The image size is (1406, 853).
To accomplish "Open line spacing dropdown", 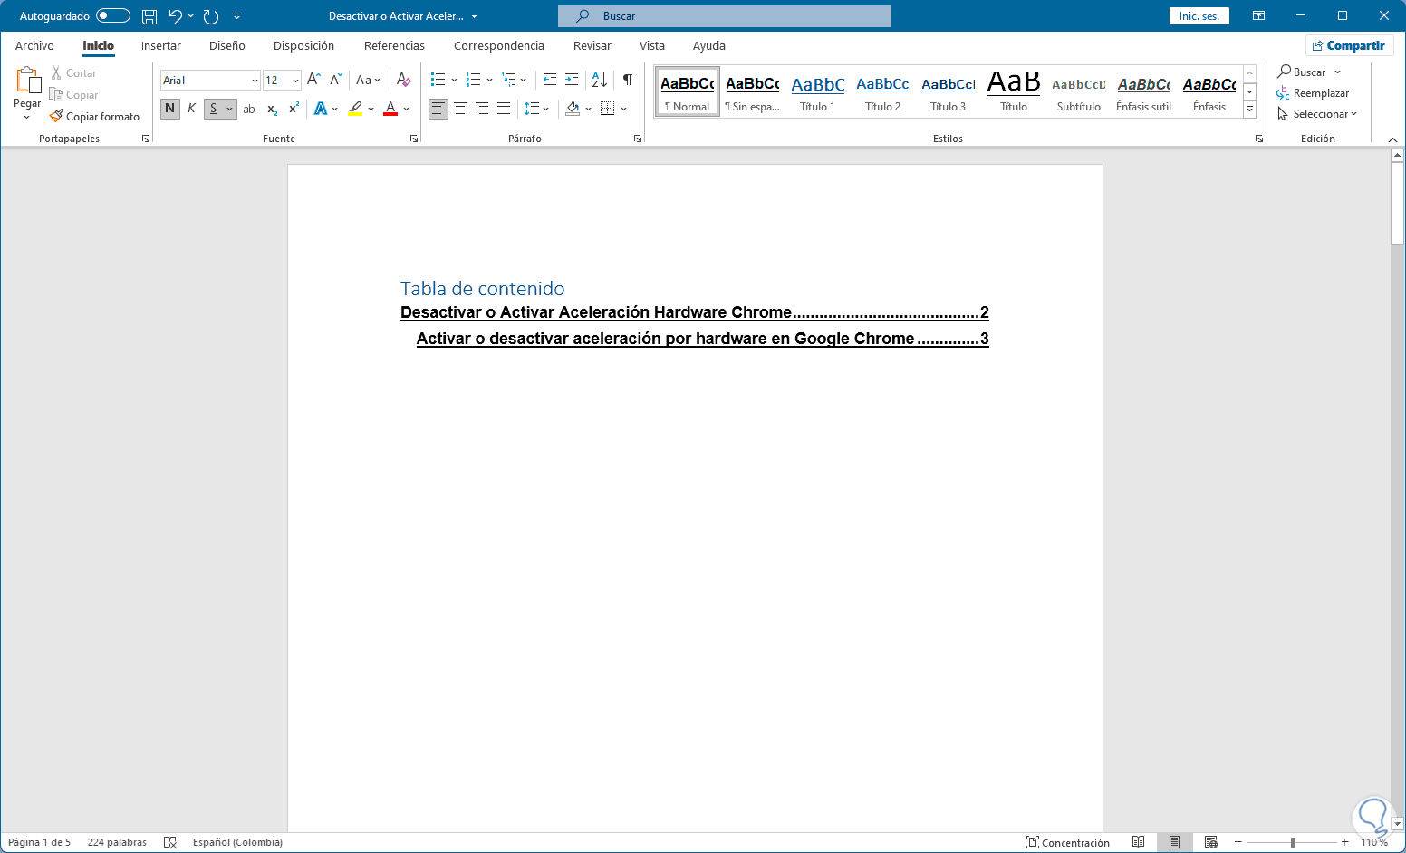I will coord(545,109).
